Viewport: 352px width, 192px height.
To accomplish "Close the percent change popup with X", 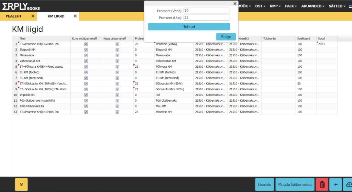I will tap(235, 4).
